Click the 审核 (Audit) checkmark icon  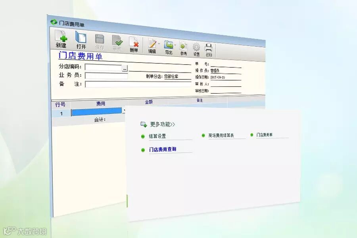(x=117, y=43)
